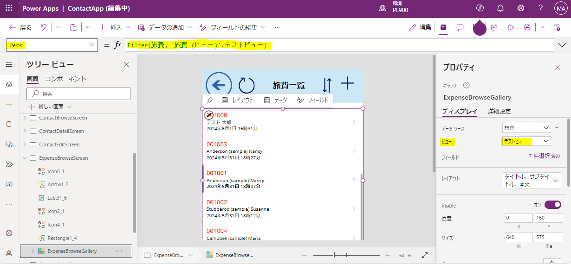Preview the app with the Play icon
This screenshot has width=571, height=264.
[511, 27]
